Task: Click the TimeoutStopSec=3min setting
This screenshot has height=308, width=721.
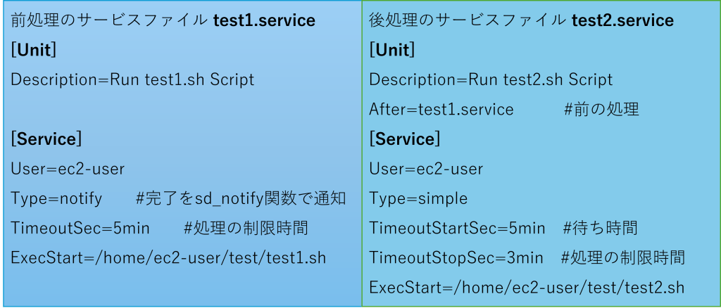Action: [456, 258]
